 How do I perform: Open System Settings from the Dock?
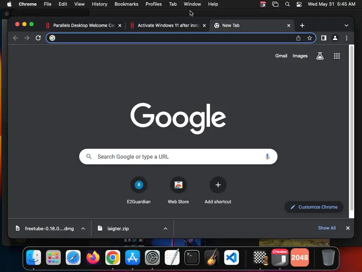tap(152, 257)
